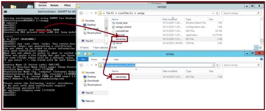The width and height of the screenshot is (266, 111).
Task: Click uninstall.dat file icon
Action: [x=113, y=31]
